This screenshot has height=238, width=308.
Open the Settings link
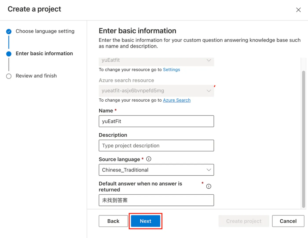click(171, 70)
